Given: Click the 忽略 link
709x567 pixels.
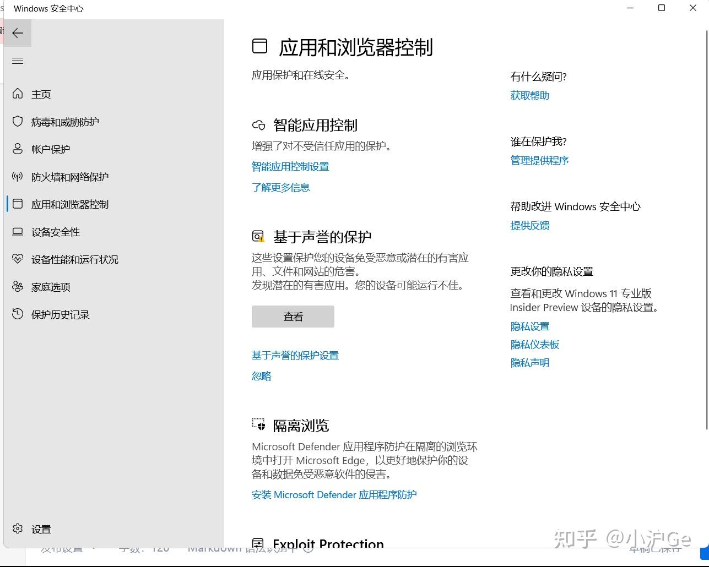Looking at the screenshot, I should pyautogui.click(x=262, y=375).
